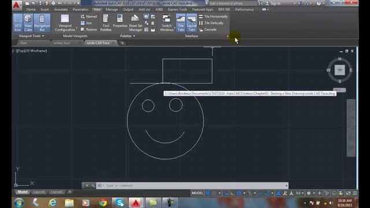Click the Tile Horizontally icon
The image size is (370, 208).
pyautogui.click(x=201, y=17)
